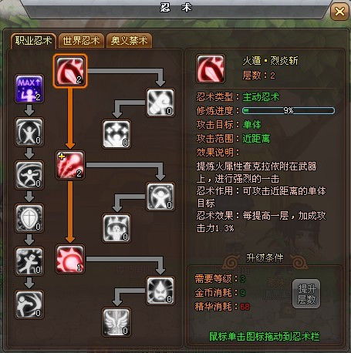The height and width of the screenshot is (353, 351).
Task: Click the greyed curved swing skill at bottom left
Action: tap(29, 304)
